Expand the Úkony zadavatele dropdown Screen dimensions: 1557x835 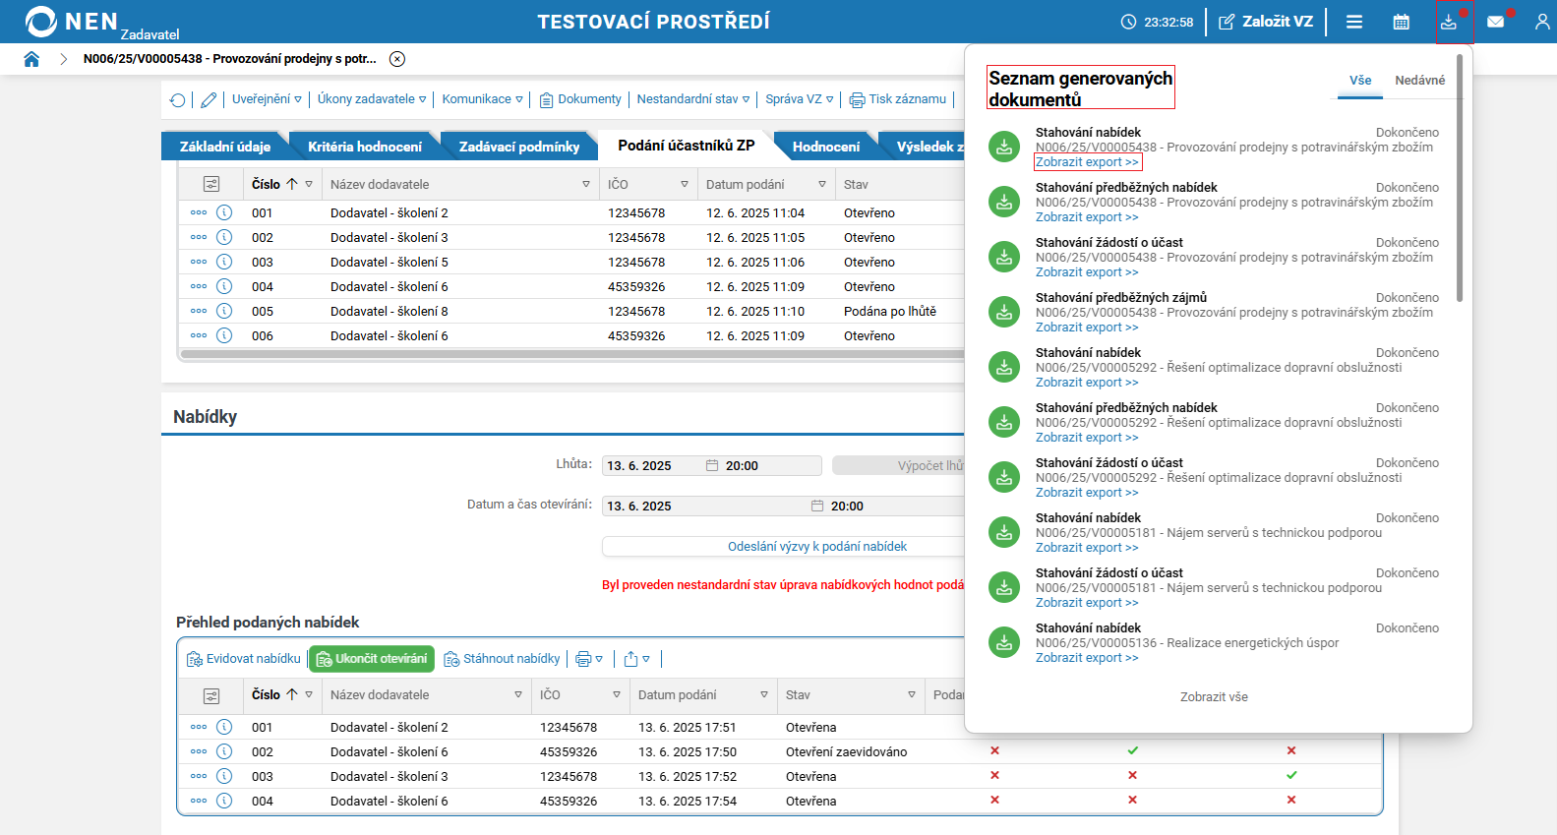coord(372,99)
